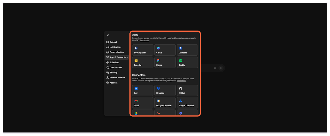Viewport: 330px width, 136px height.
Task: Switch to the Personalization section
Action: [x=117, y=52]
